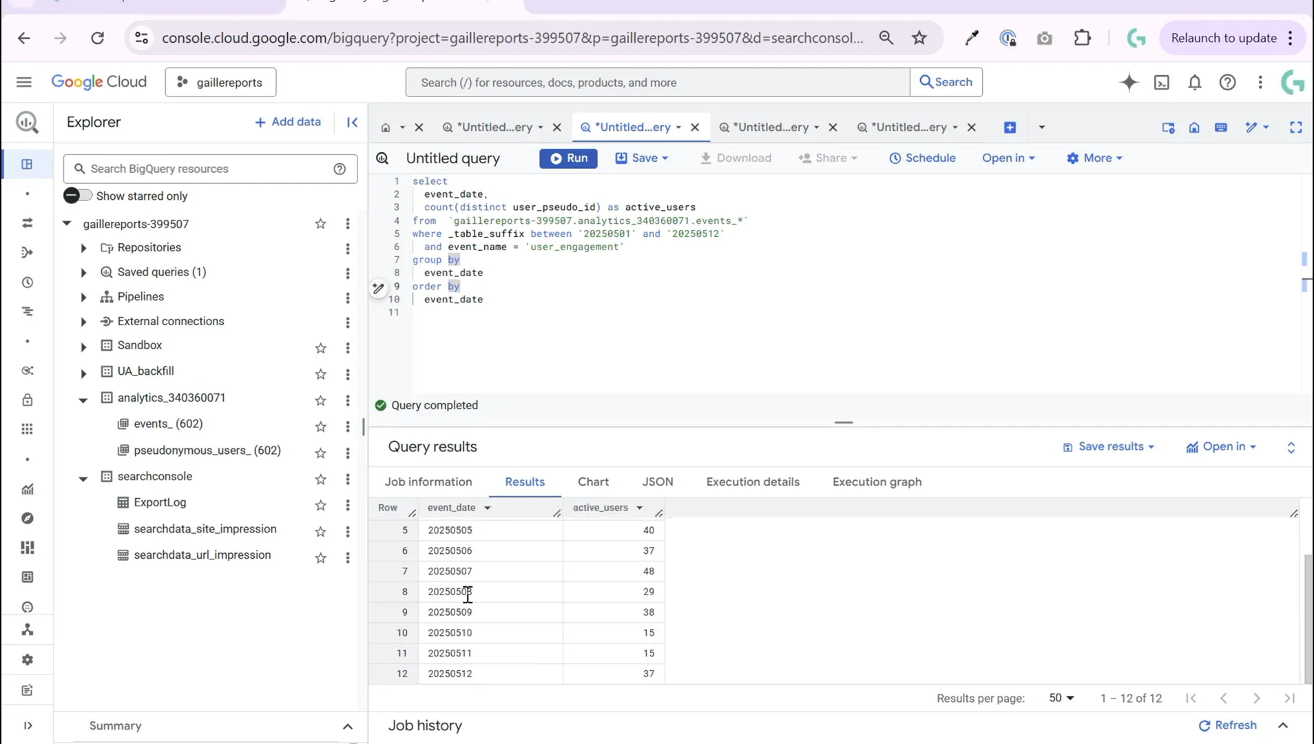Screen dimensions: 1314x744
Task: Open the Save dropdown
Action: click(642, 158)
